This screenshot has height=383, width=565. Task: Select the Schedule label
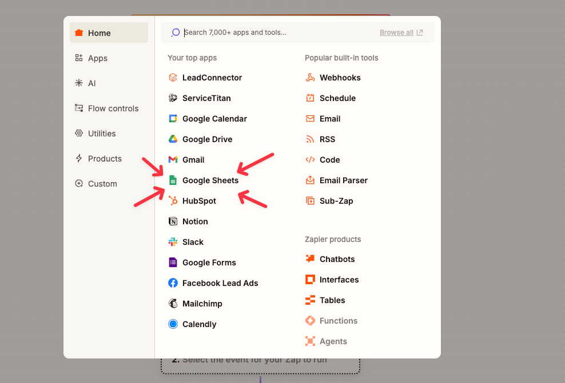[x=337, y=98]
